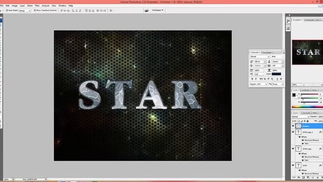Click the vertical scale field
The height and width of the screenshot is (182, 323).
tap(258, 71)
